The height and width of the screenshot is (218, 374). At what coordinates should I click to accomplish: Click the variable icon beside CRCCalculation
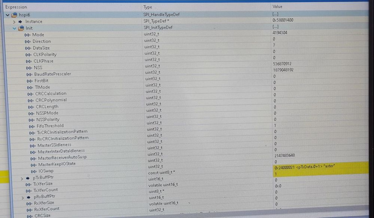click(30, 94)
